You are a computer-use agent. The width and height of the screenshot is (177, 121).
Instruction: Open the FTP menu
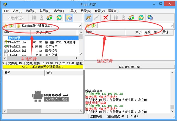[7, 11]
